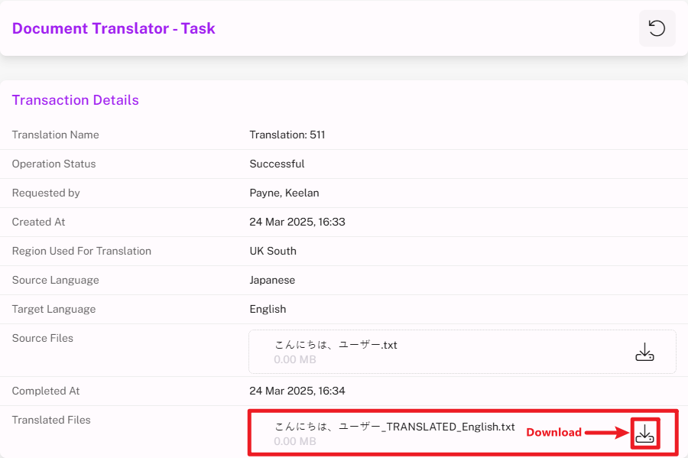Click the Translated Files row label
The image size is (688, 458).
click(51, 420)
